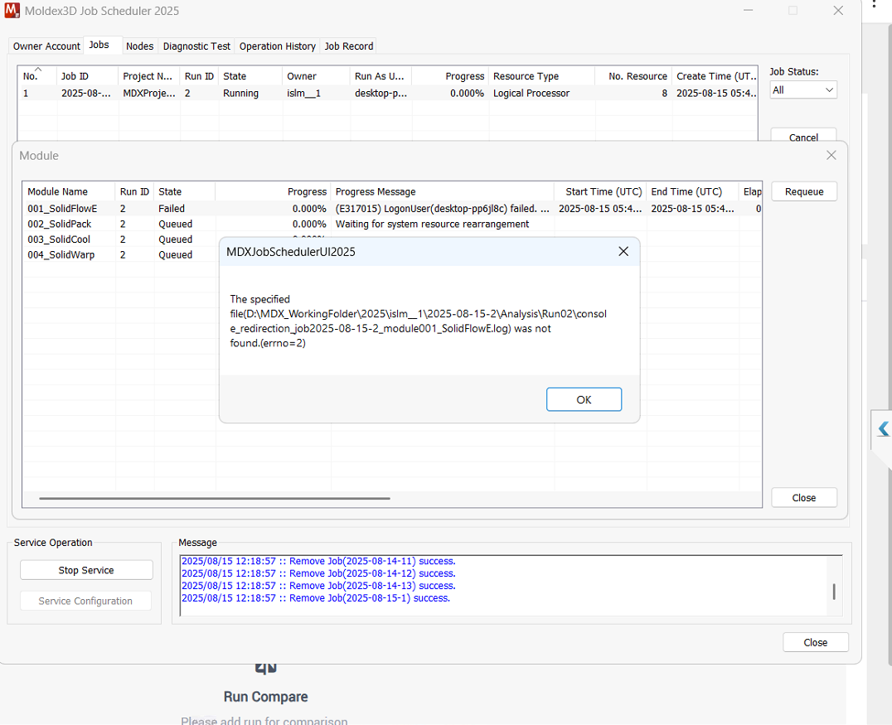892x725 pixels.
Task: Click the Running state cell in jobs list
Action: pyautogui.click(x=240, y=94)
